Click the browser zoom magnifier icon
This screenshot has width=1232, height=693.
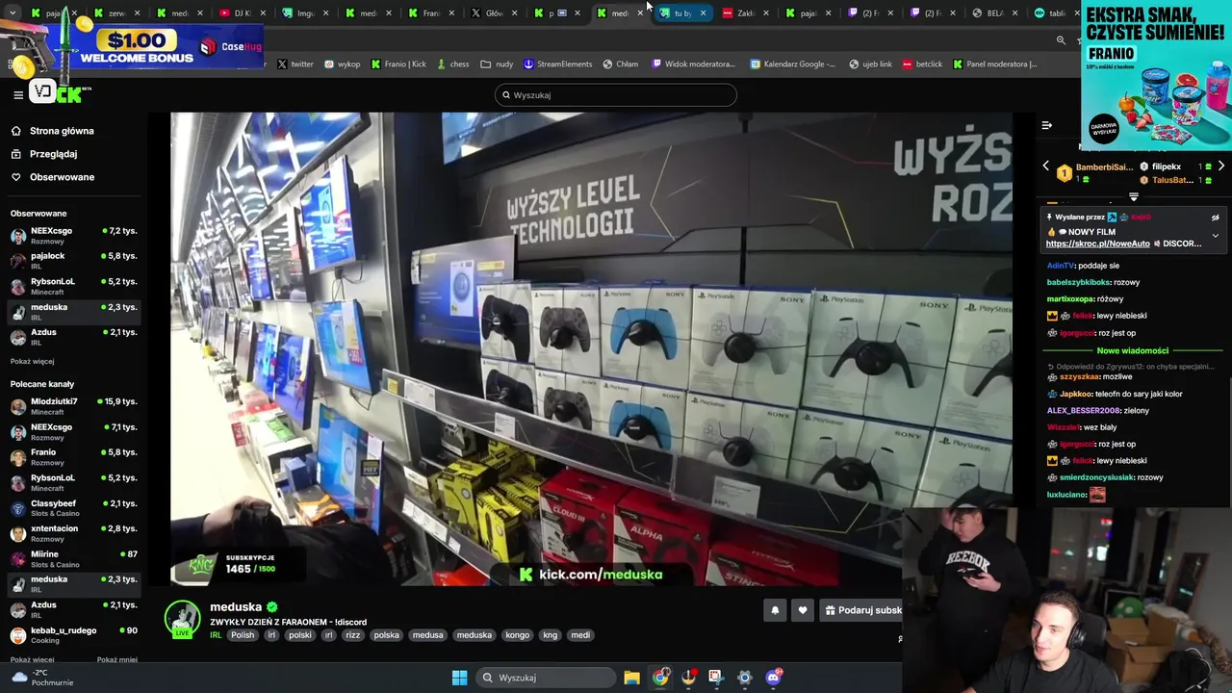point(1061,40)
